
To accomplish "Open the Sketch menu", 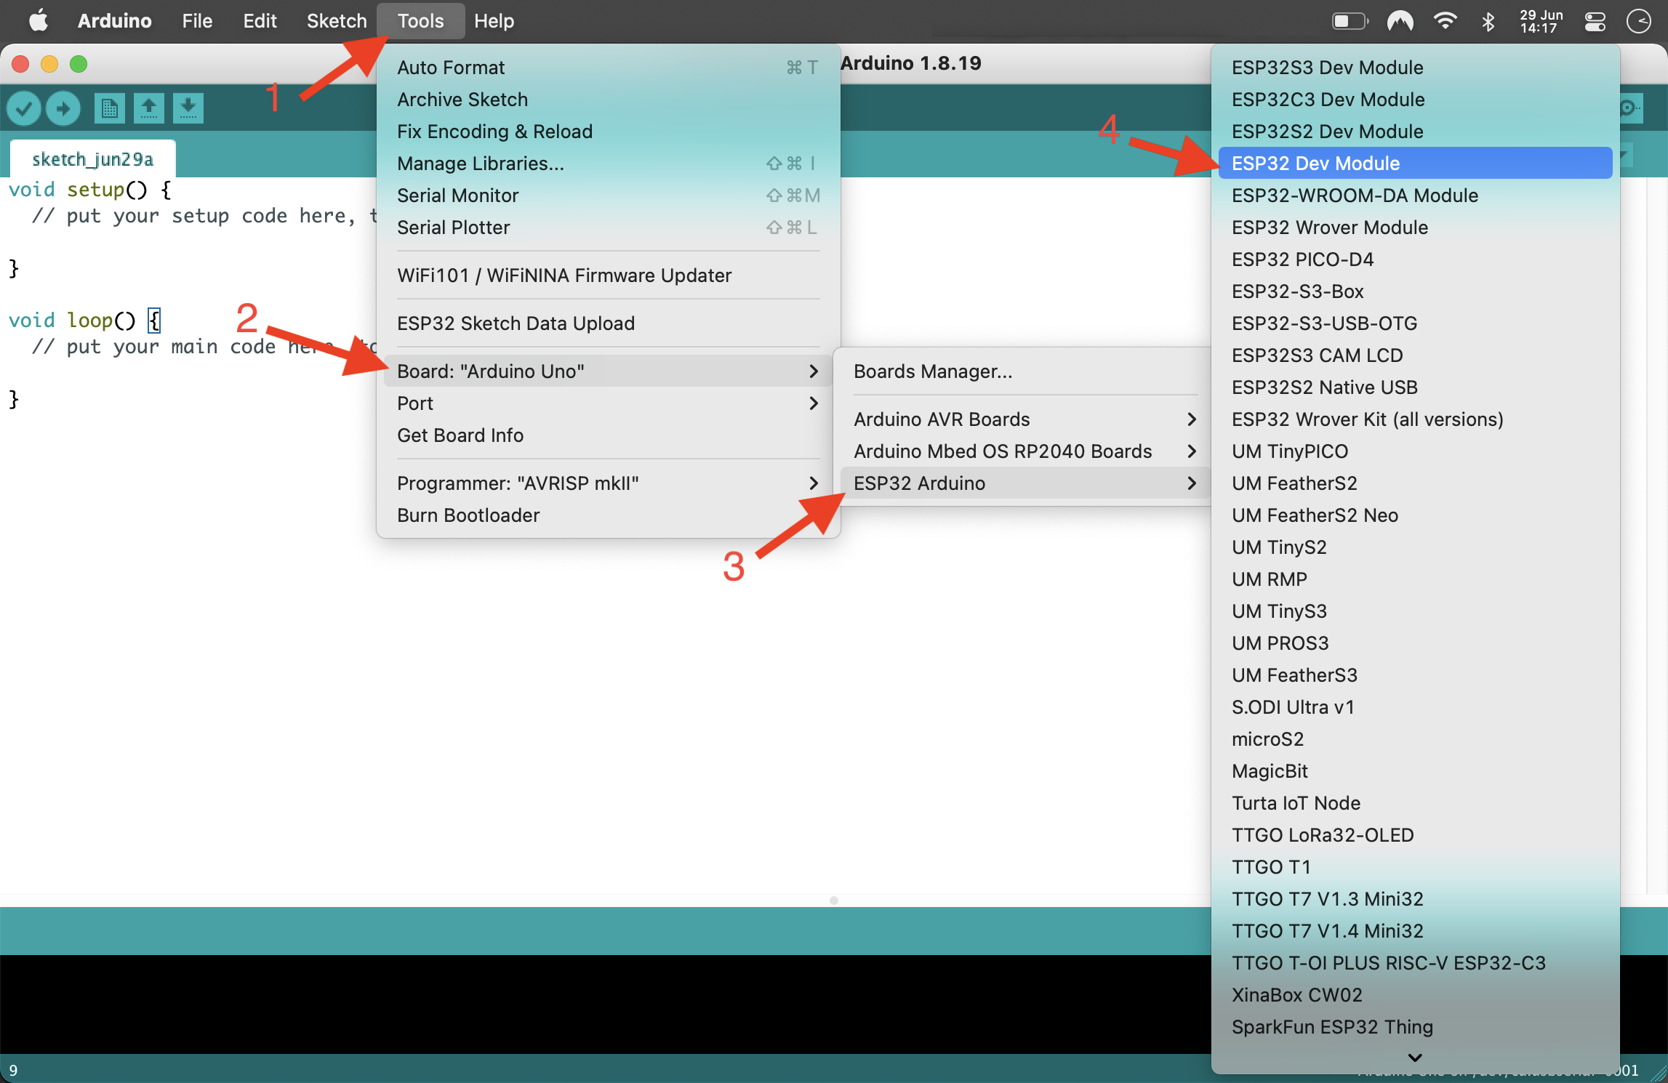I will [x=336, y=21].
